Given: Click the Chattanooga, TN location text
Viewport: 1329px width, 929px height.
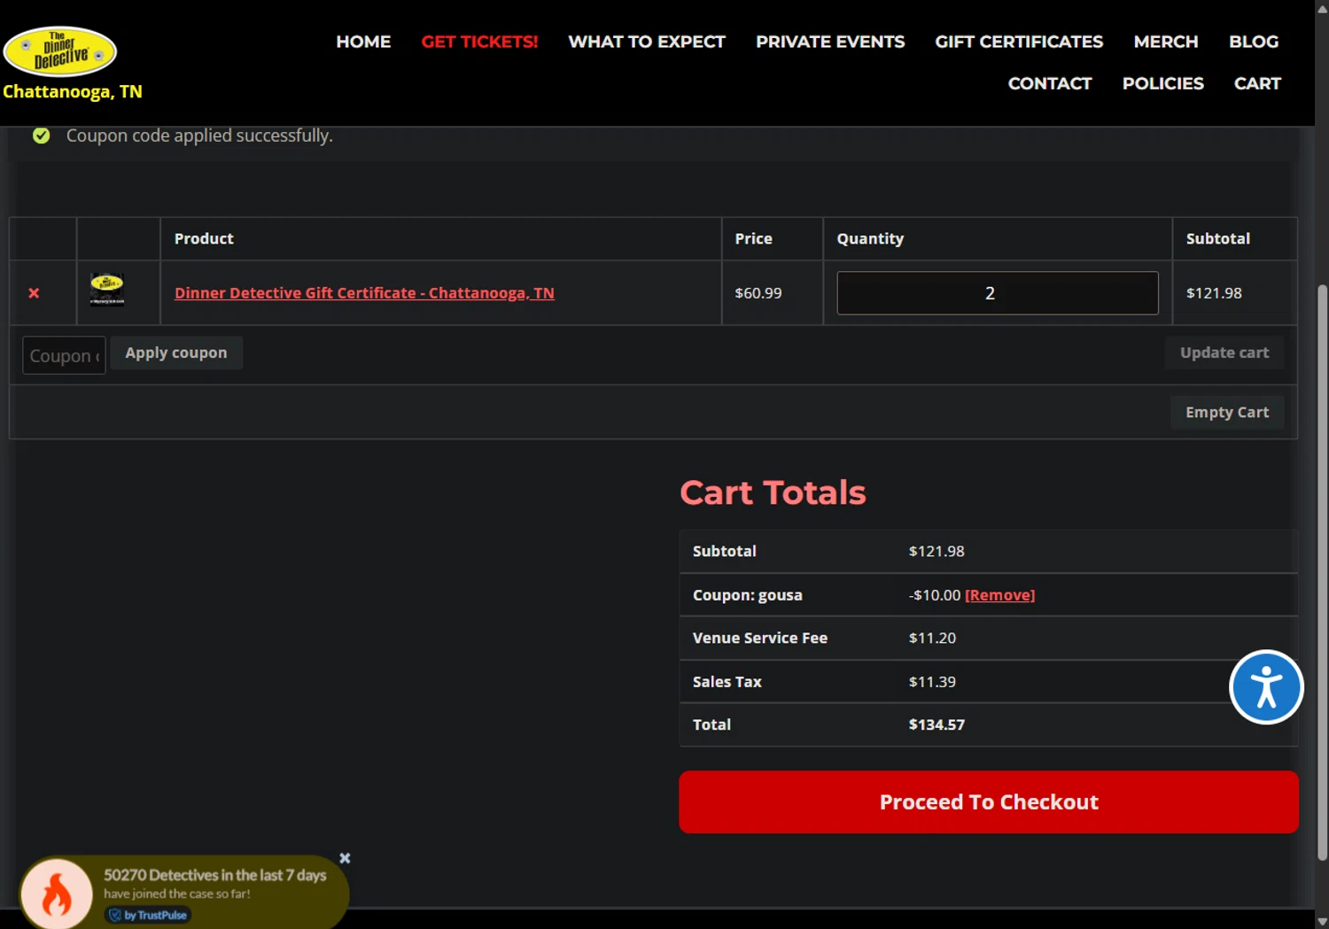Looking at the screenshot, I should (73, 91).
